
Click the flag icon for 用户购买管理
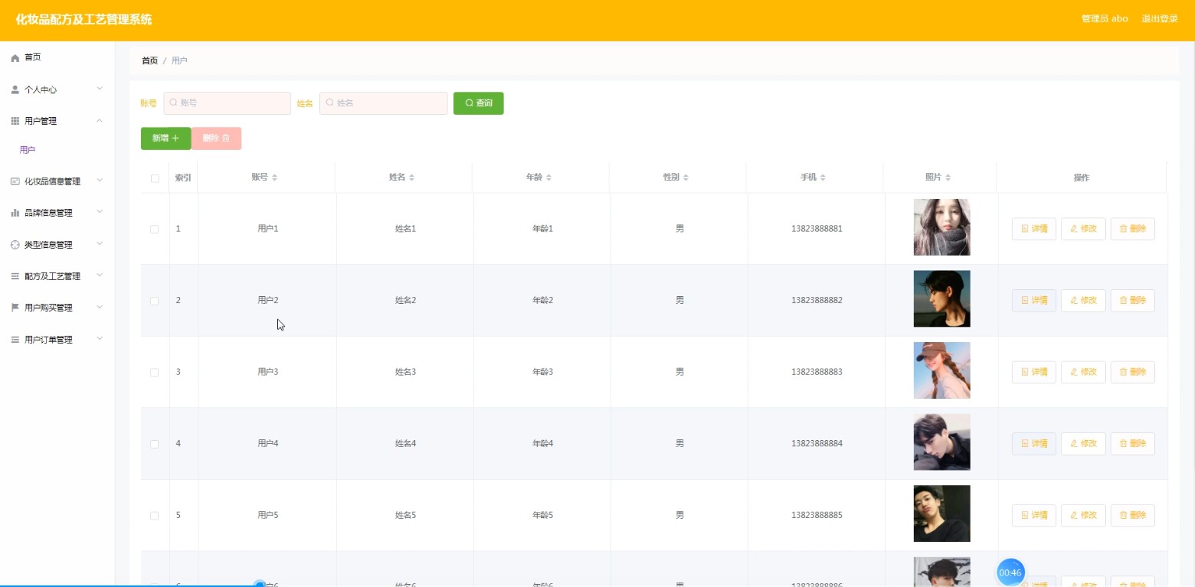15,308
